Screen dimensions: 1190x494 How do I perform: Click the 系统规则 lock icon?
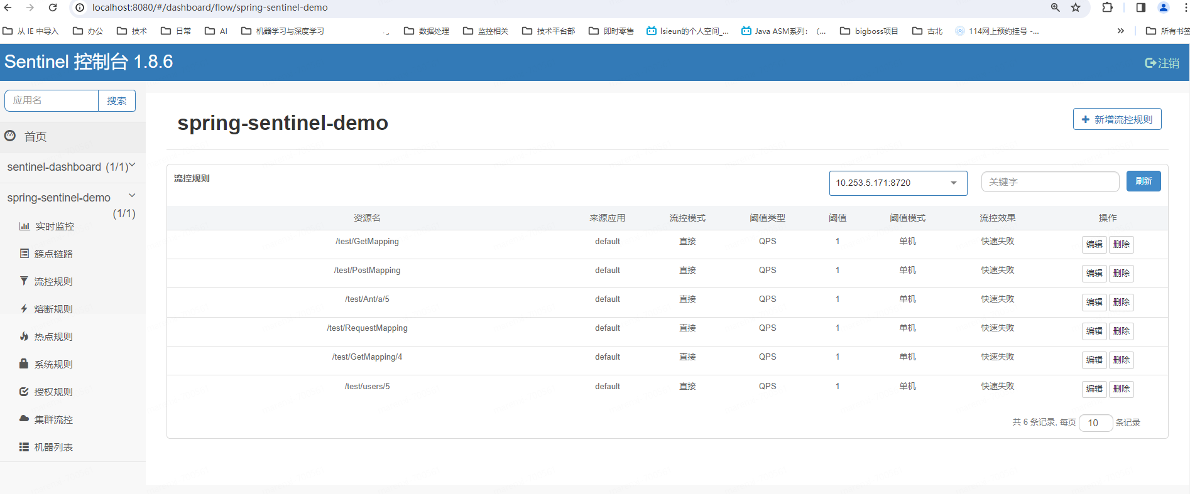pos(24,363)
